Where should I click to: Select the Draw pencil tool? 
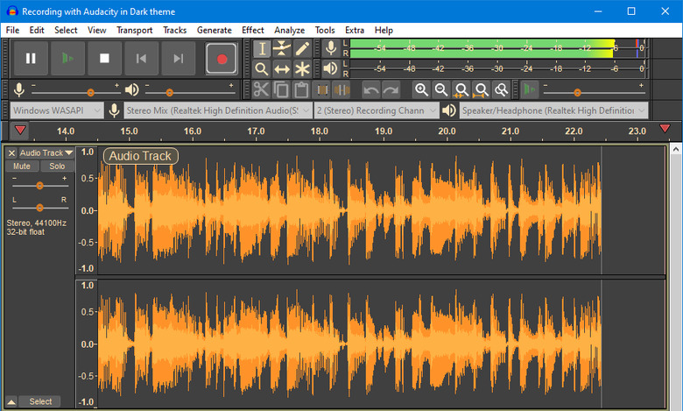pyautogui.click(x=302, y=48)
